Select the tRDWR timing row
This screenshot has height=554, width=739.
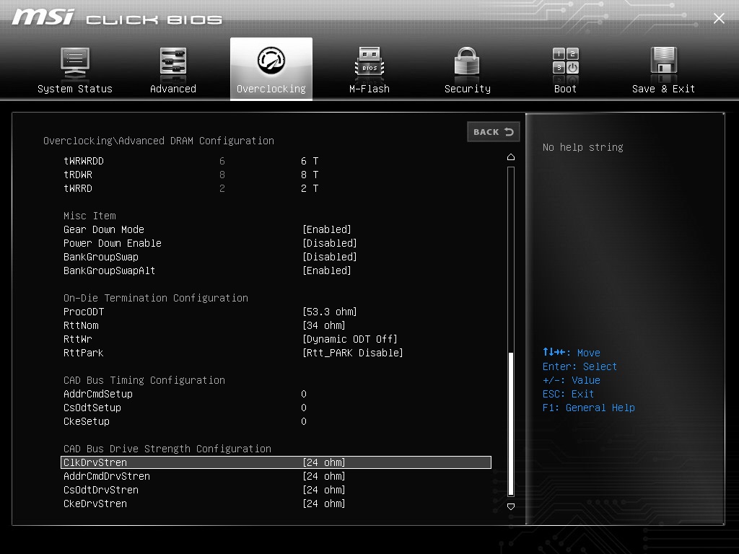(276, 175)
